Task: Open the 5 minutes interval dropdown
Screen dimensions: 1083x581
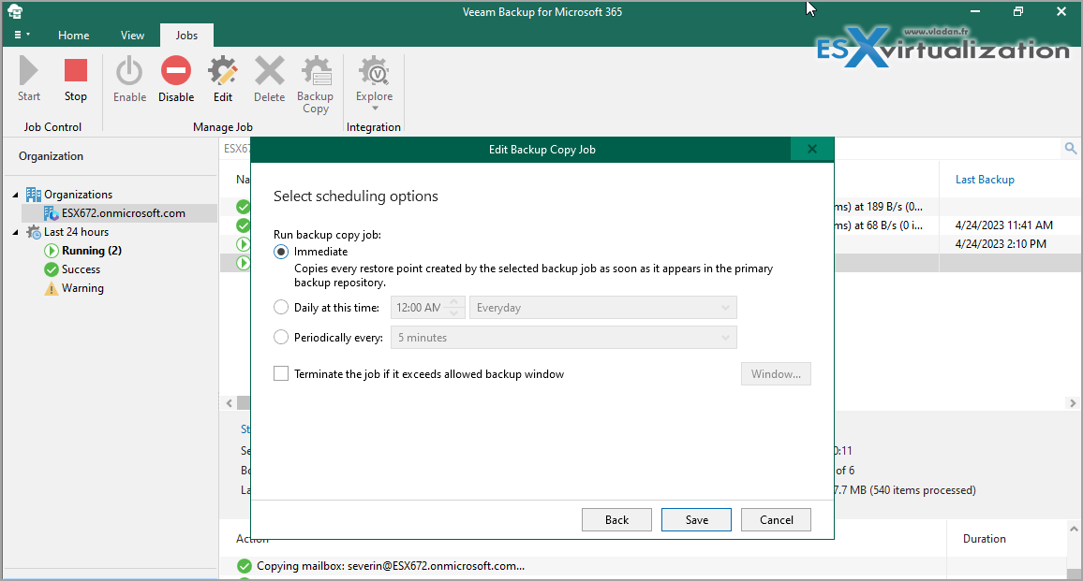Action: point(564,338)
